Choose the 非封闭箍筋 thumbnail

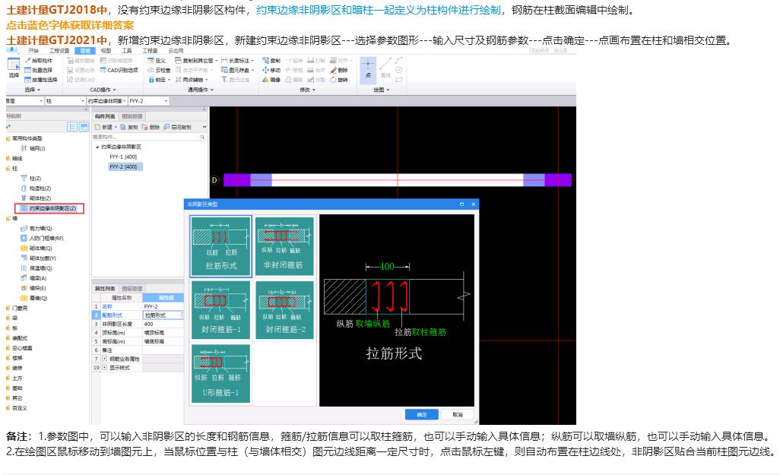coord(284,246)
